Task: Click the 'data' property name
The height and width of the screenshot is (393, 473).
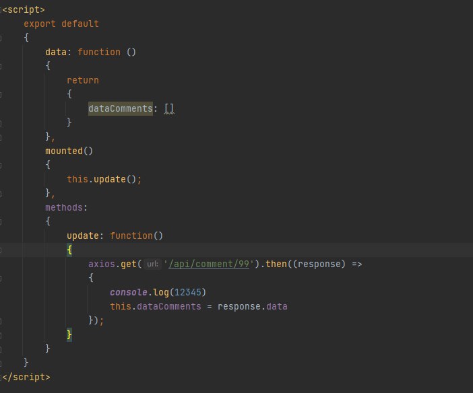Action: 56,52
